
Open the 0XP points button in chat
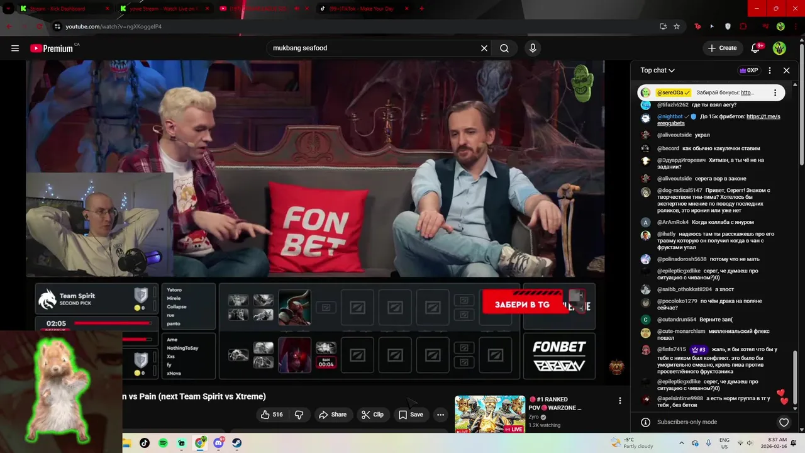point(748,70)
